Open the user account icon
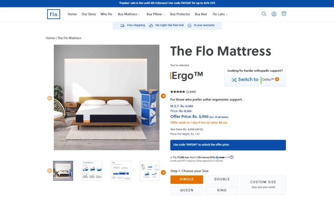Viewport: 334px width, 200px height. coord(274,14)
